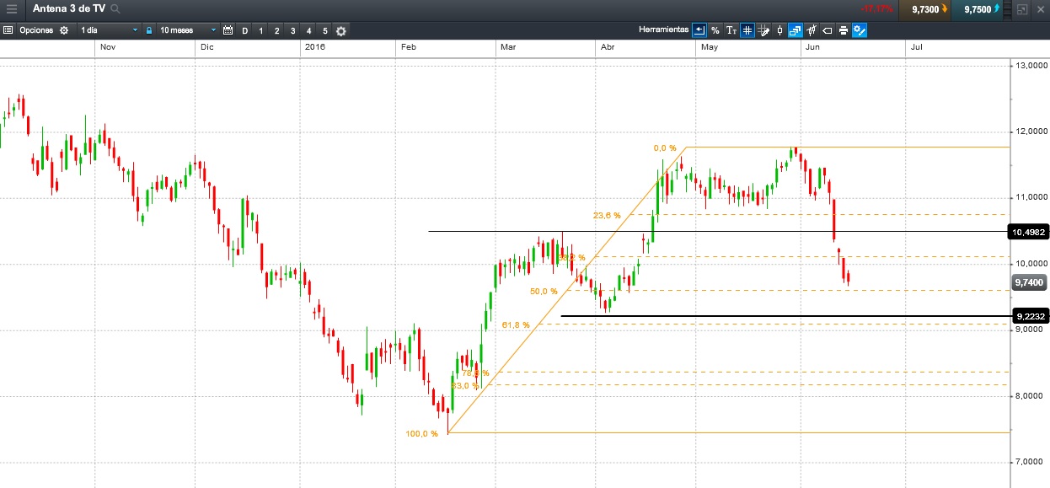Select timeframe preset 4
Screen dimensions: 1050x488
(309, 30)
